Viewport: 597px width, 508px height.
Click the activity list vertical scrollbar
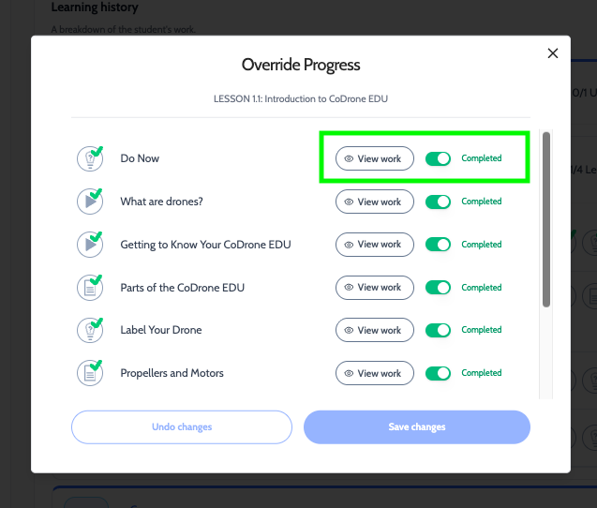[x=546, y=219]
